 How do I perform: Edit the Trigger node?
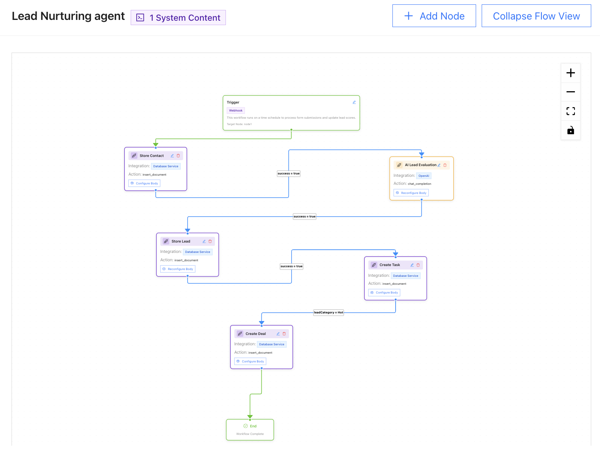[x=354, y=102]
